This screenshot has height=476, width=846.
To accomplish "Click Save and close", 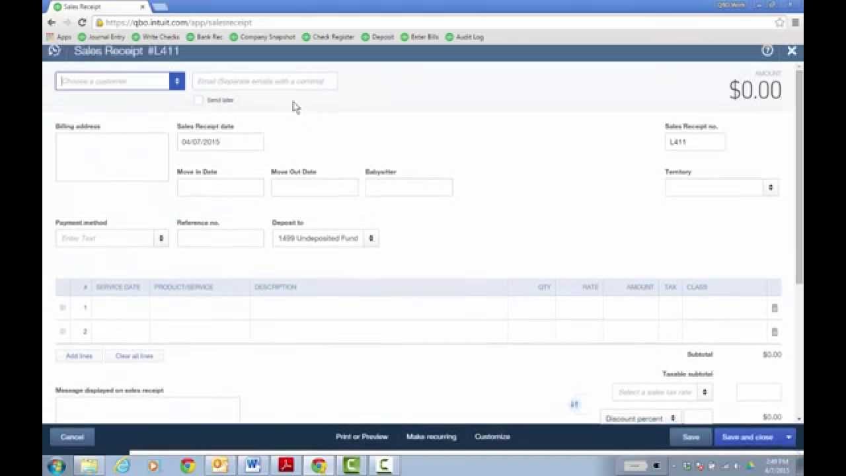I will coord(748,437).
